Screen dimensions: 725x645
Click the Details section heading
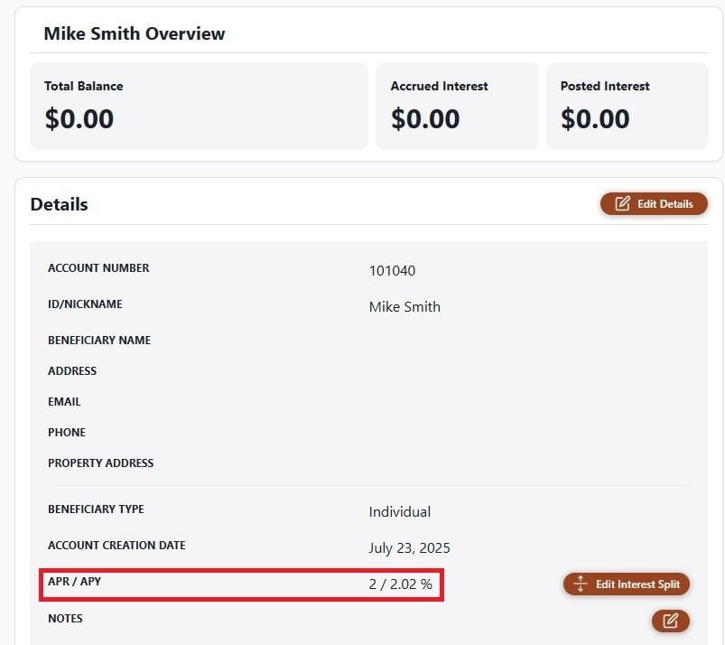[60, 204]
